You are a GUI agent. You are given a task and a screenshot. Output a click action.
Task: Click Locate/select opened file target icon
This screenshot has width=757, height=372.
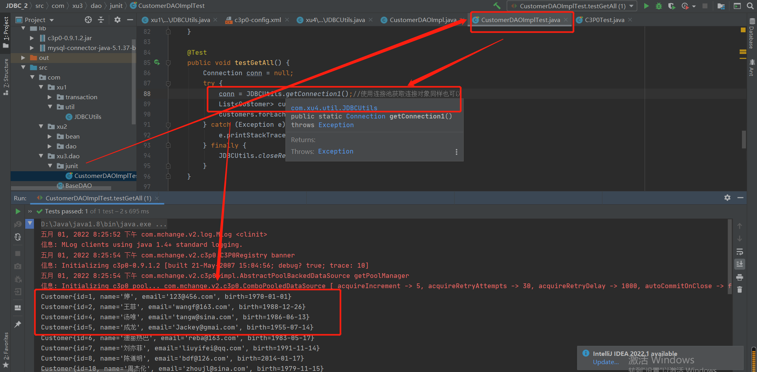coord(88,20)
